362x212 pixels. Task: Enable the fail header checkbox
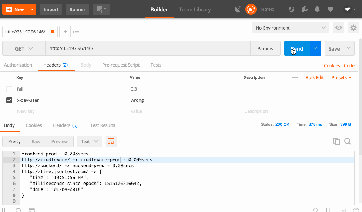coord(9,89)
